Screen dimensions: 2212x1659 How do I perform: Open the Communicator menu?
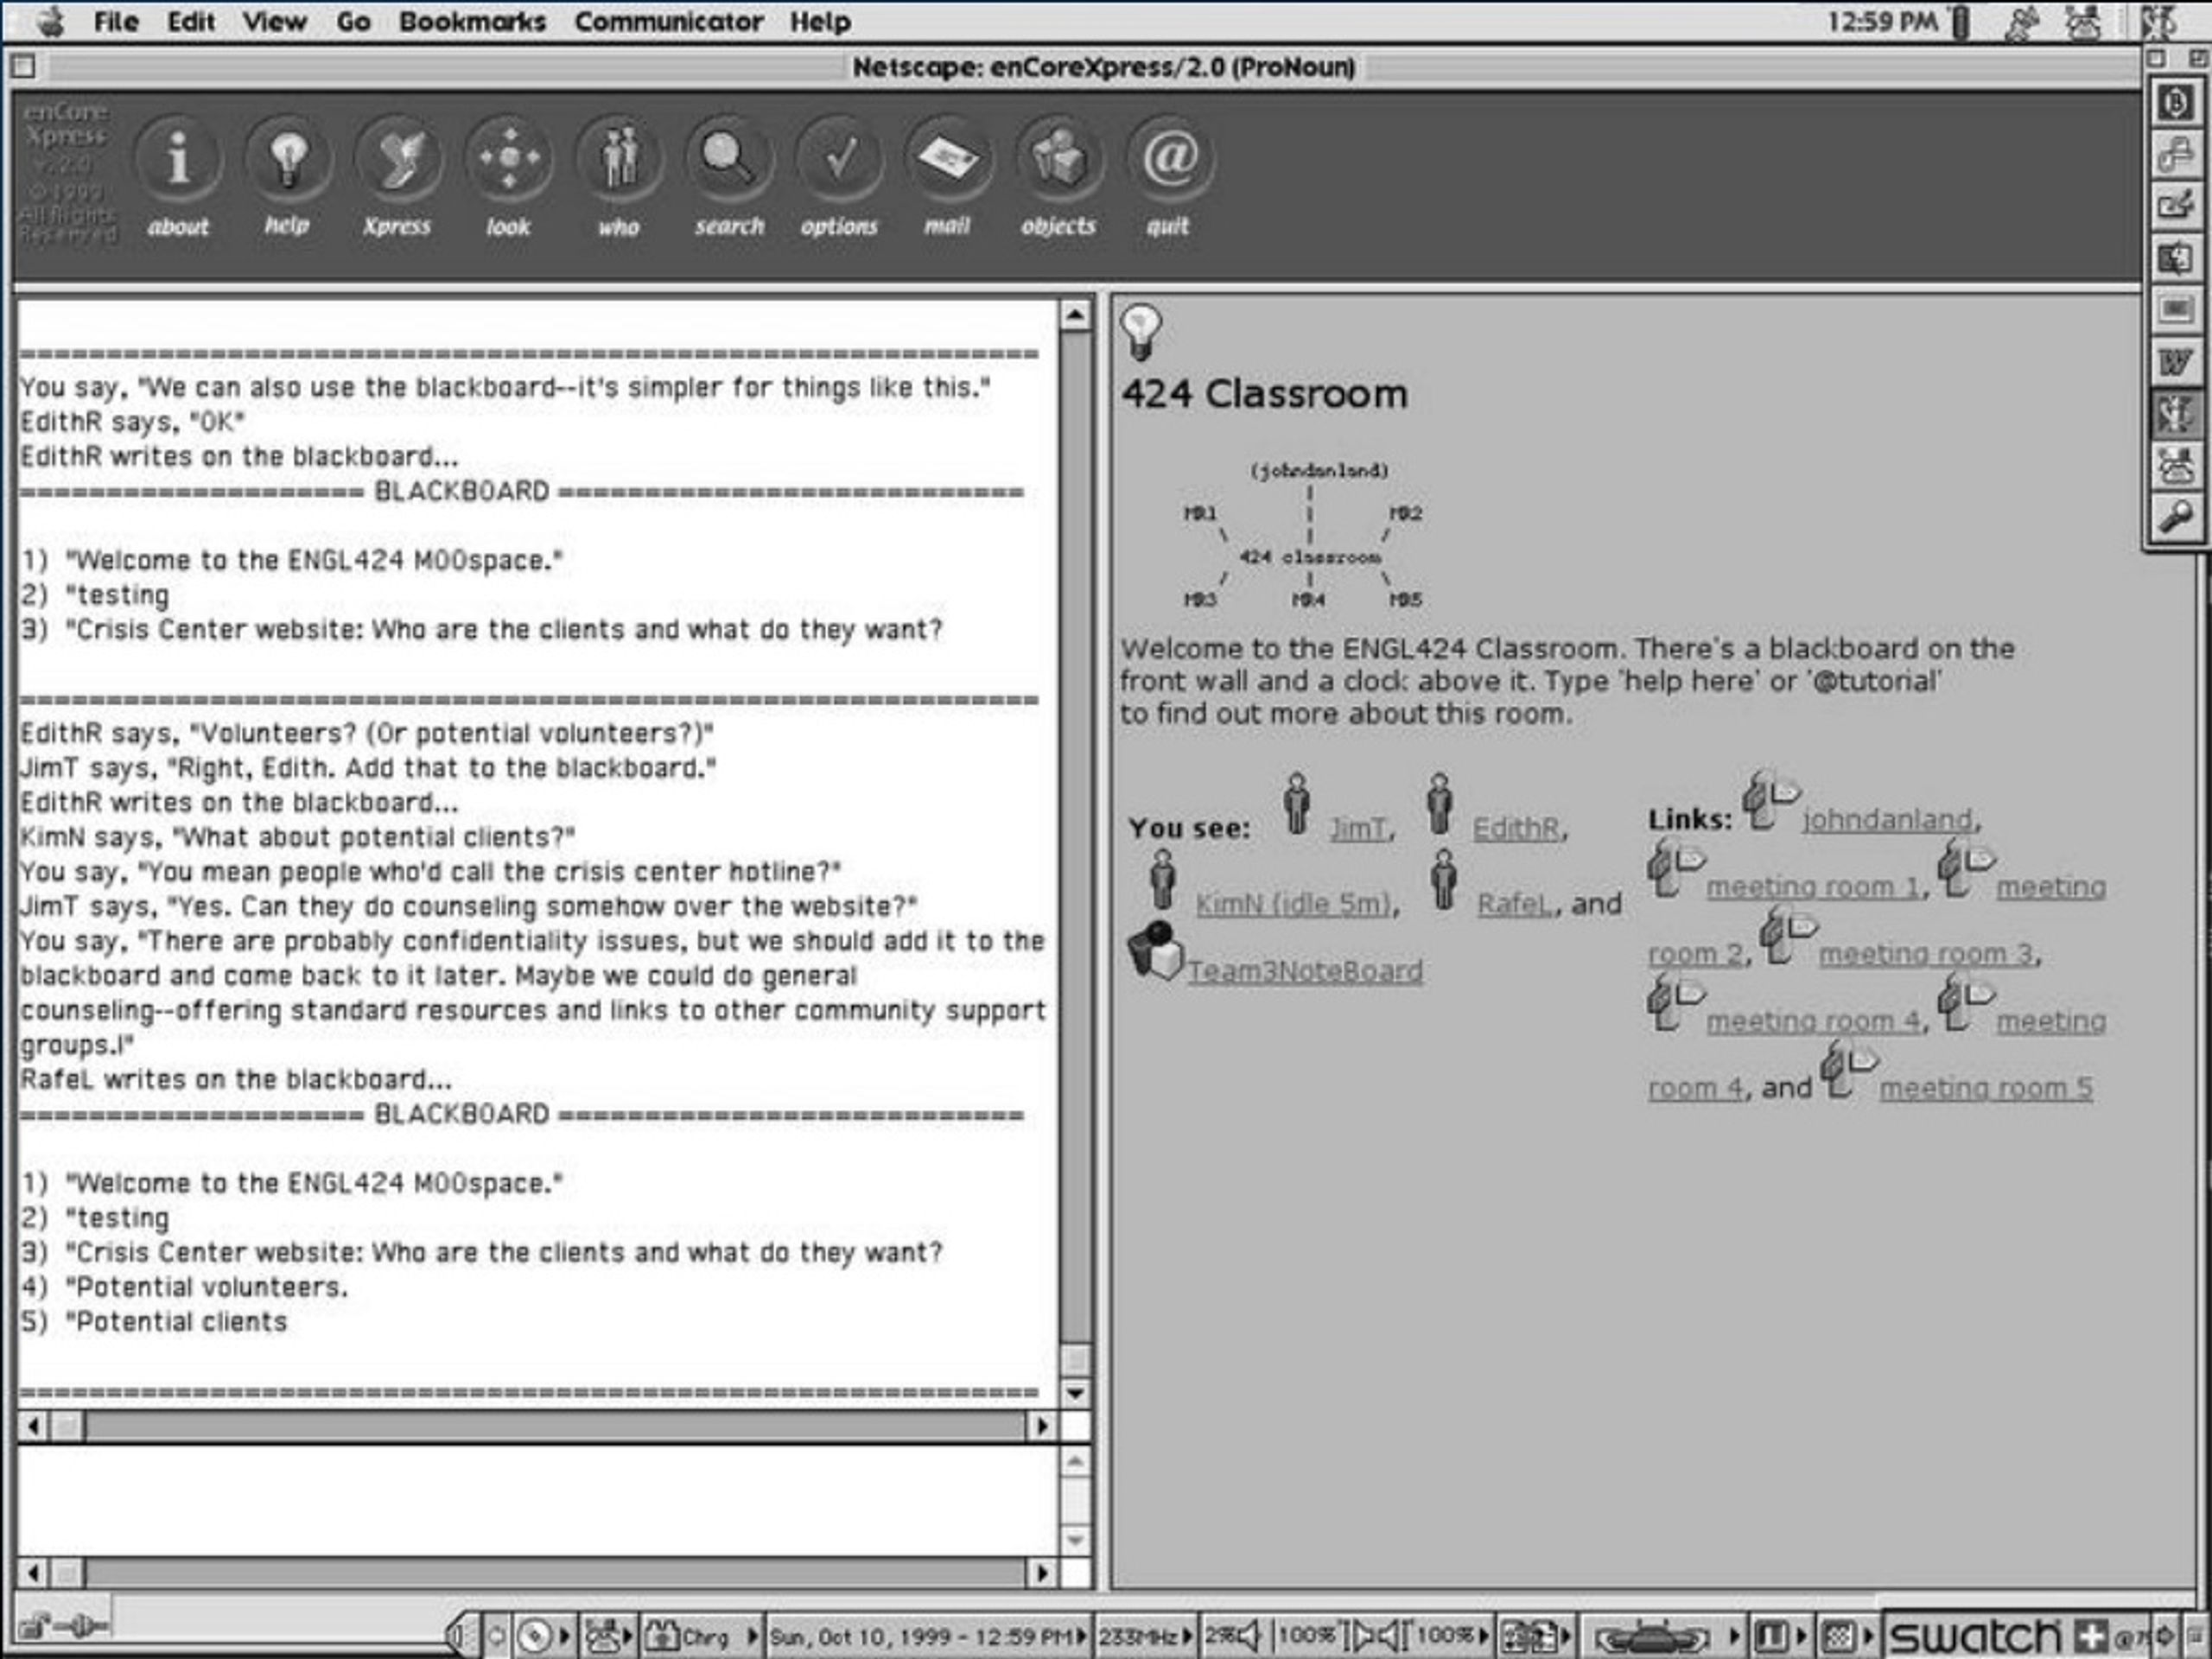pos(668,21)
